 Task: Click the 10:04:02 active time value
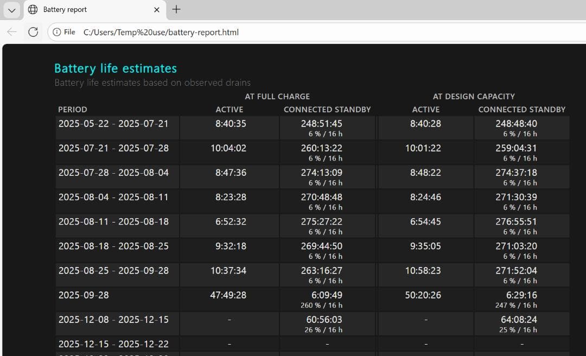228,148
